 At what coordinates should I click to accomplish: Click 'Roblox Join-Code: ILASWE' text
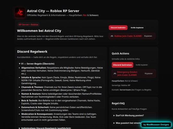(128, 36)
